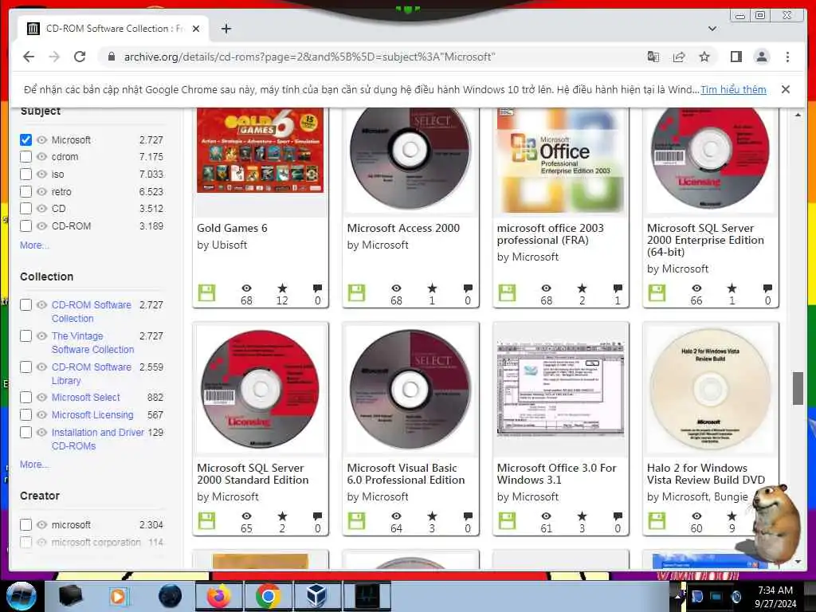Dismiss the Chrome update notification bar

pyautogui.click(x=785, y=89)
